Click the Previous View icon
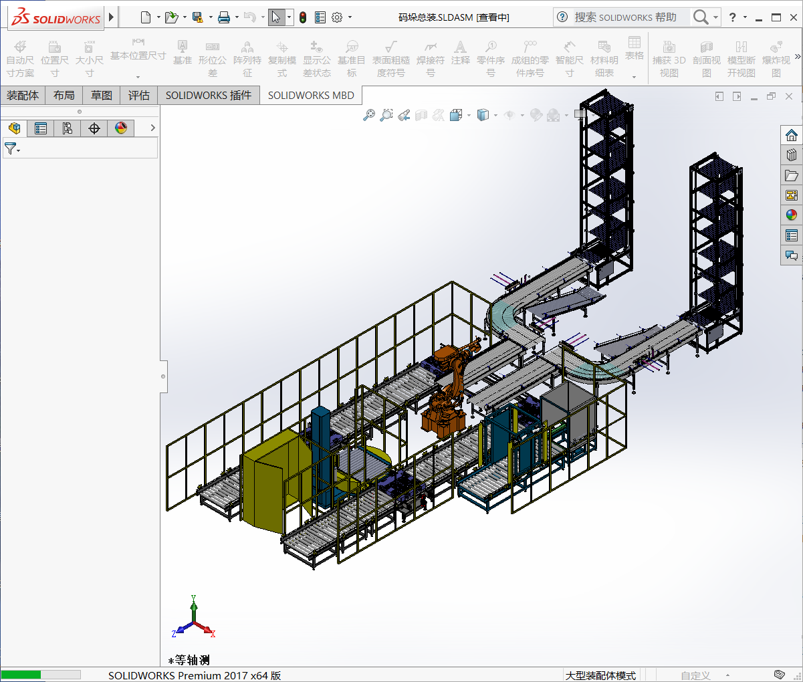803x682 pixels. (403, 115)
